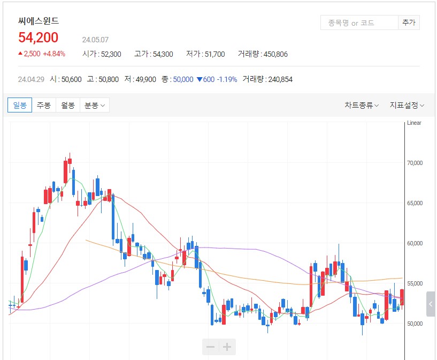Zoom out the chart with minus icon
This screenshot has width=437, height=360.
click(x=211, y=347)
